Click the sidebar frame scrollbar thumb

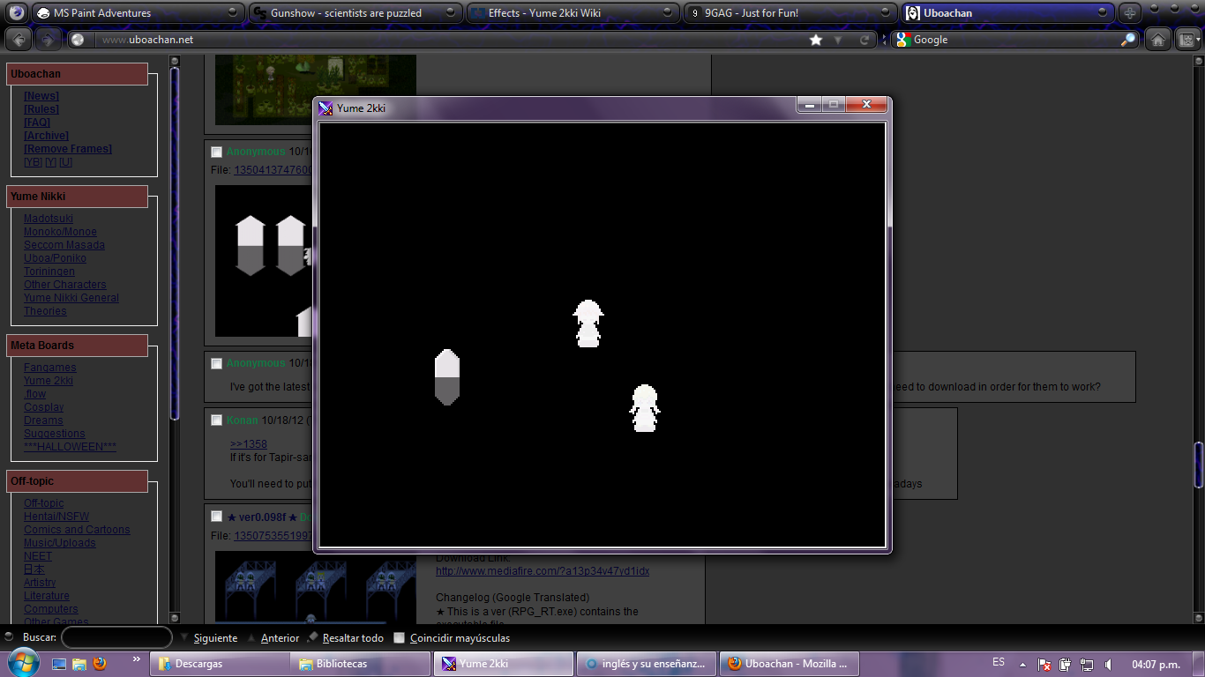175,242
